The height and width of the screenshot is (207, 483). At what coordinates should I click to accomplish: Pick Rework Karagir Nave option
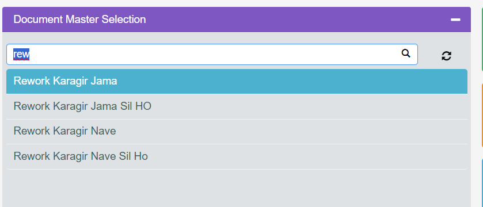tap(237, 132)
